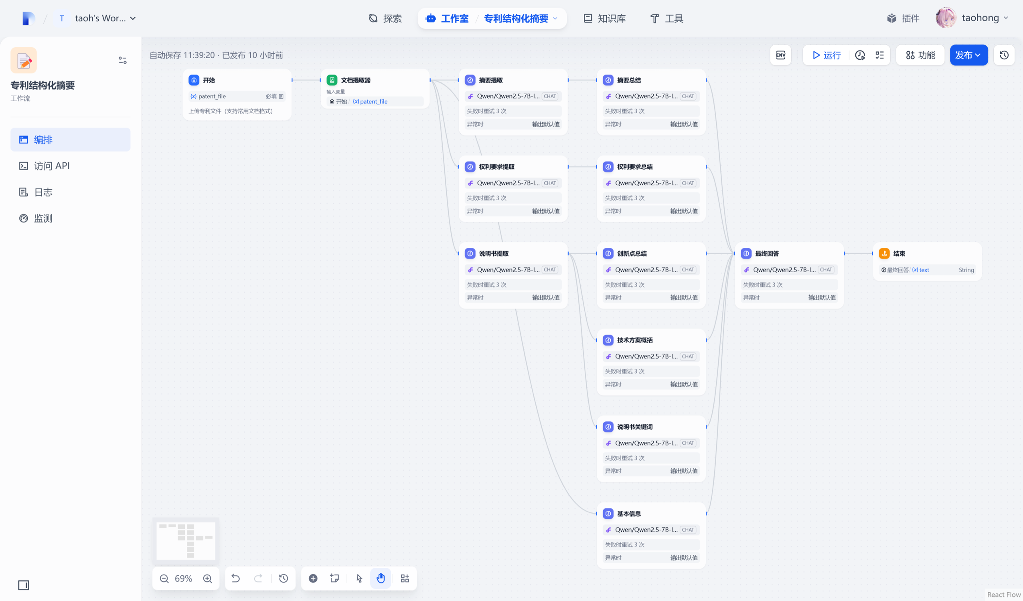Screen dimensions: 1023x601
Task: Toggle the sidebar collapse icon
Action: tap(24, 585)
